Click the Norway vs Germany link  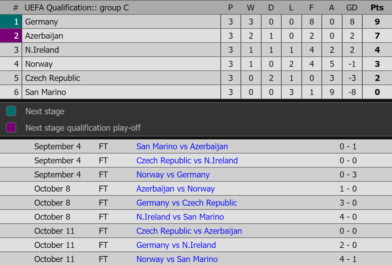coord(173,175)
